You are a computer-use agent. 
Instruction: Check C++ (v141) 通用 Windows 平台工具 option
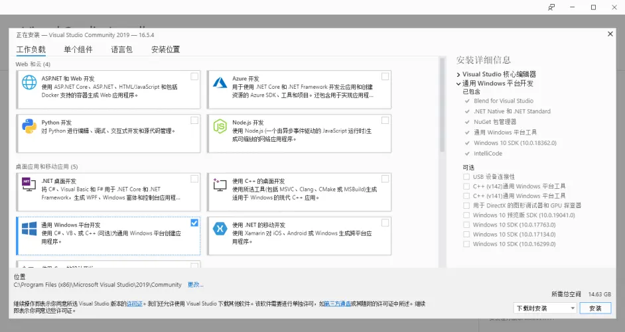pos(466,196)
